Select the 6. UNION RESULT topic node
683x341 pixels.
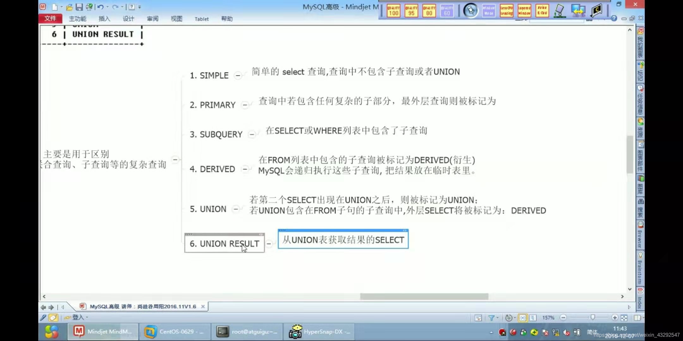(225, 243)
